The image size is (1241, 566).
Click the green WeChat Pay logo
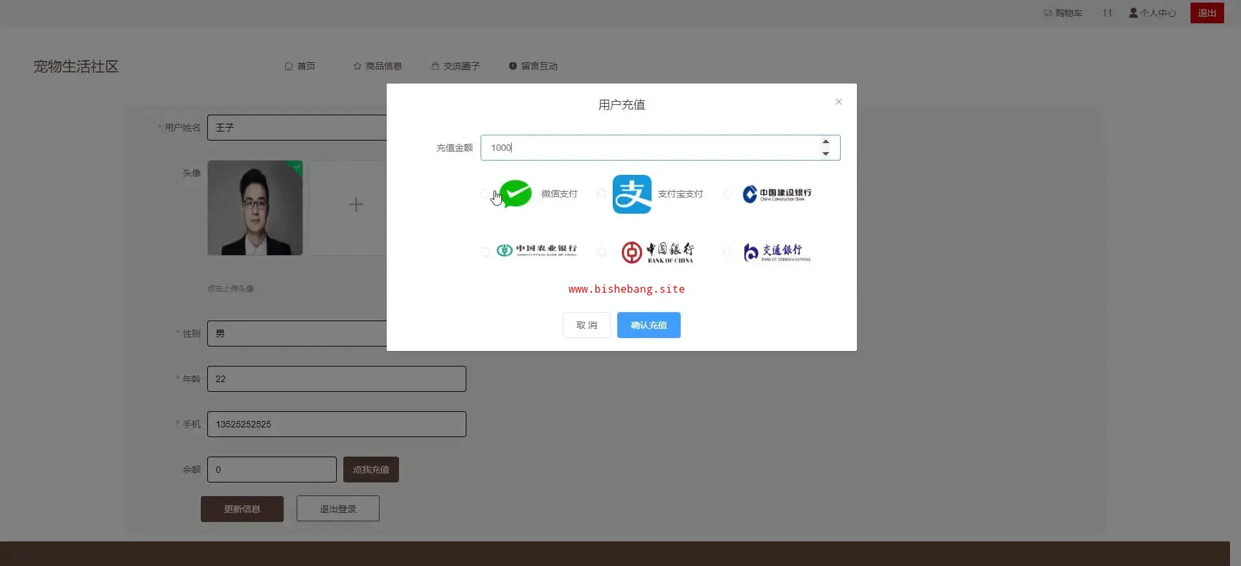(516, 194)
